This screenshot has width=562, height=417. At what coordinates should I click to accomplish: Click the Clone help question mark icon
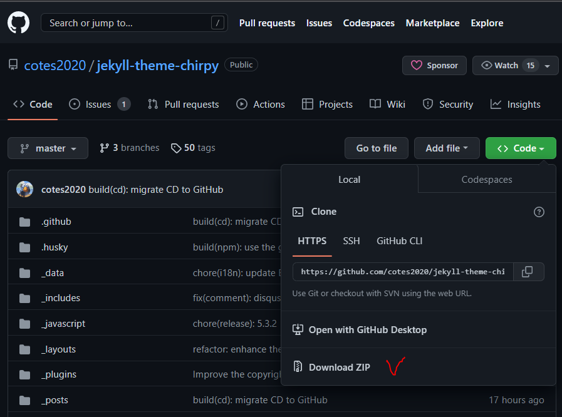click(x=539, y=212)
